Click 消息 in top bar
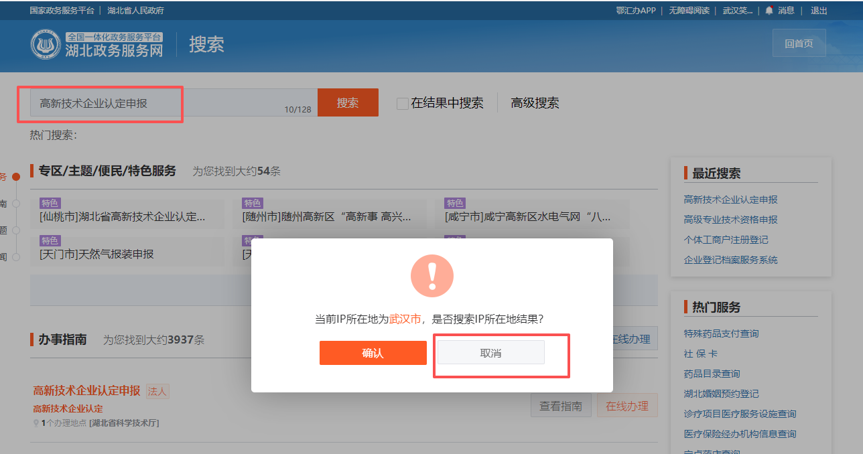Screen dimensions: 863x454 pyautogui.click(x=786, y=11)
